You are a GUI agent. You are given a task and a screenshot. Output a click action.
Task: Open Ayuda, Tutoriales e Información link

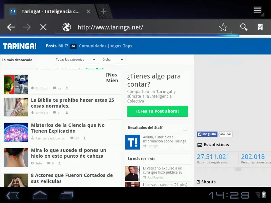(x=164, y=139)
